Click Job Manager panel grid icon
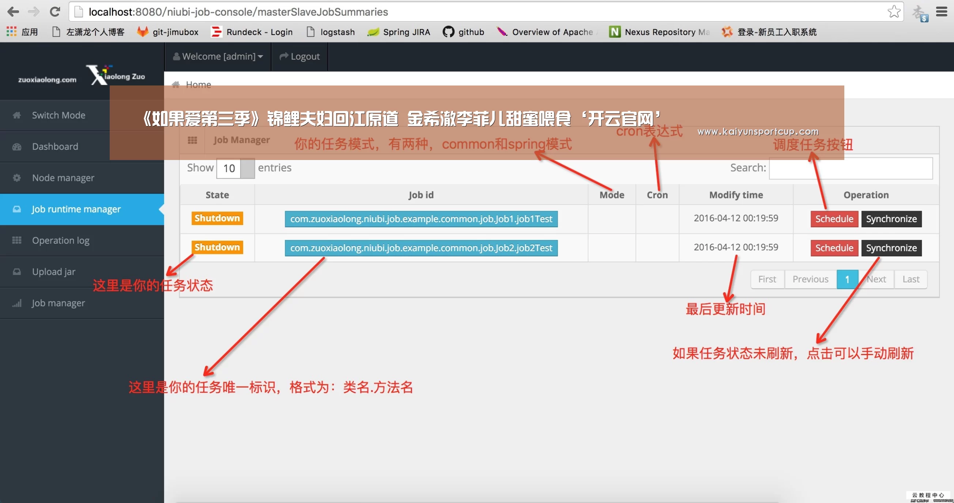 pyautogui.click(x=192, y=140)
